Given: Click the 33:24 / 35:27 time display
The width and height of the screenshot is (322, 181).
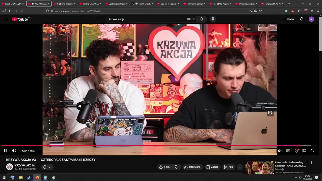Looking at the screenshot, I should 28,151.
